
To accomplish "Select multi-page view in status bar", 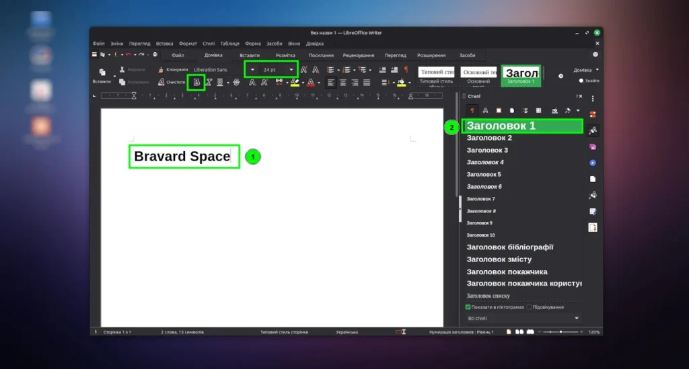I will (x=519, y=332).
